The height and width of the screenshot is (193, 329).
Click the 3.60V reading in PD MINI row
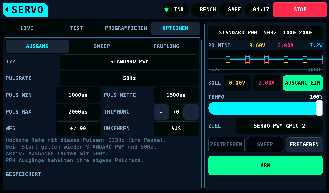point(257,46)
